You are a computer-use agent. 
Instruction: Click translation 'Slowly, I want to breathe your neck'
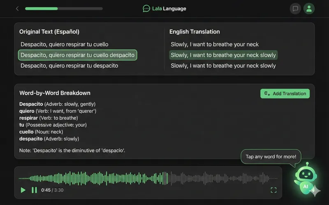[x=215, y=44]
